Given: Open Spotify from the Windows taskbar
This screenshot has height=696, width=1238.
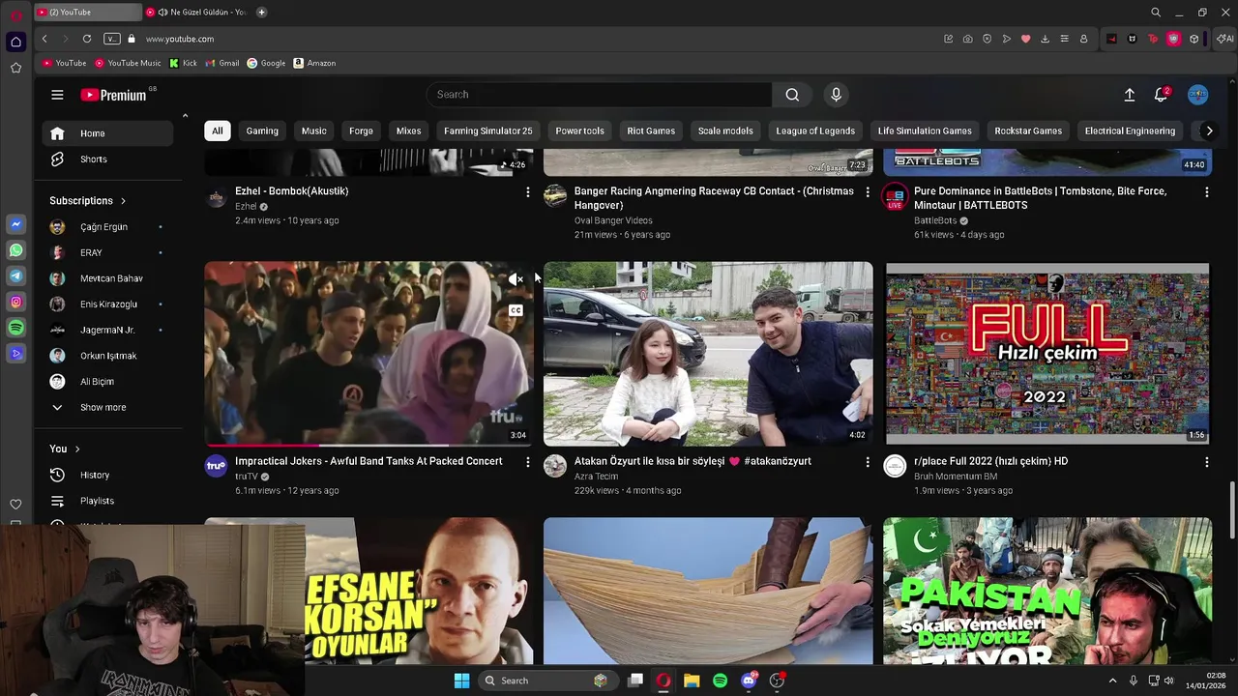Looking at the screenshot, I should [x=720, y=681].
